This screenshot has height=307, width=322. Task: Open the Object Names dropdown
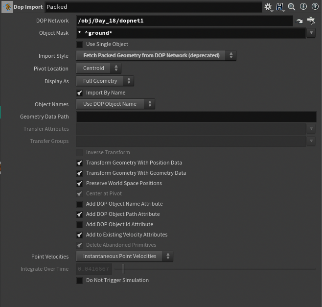[x=115, y=104]
